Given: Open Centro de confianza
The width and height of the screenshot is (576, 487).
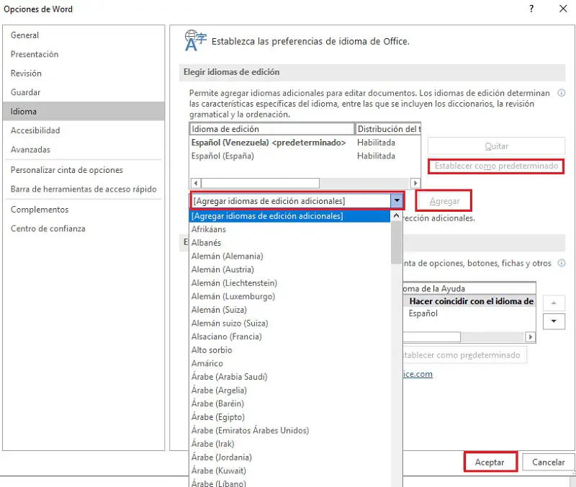Looking at the screenshot, I should (x=84, y=228).
